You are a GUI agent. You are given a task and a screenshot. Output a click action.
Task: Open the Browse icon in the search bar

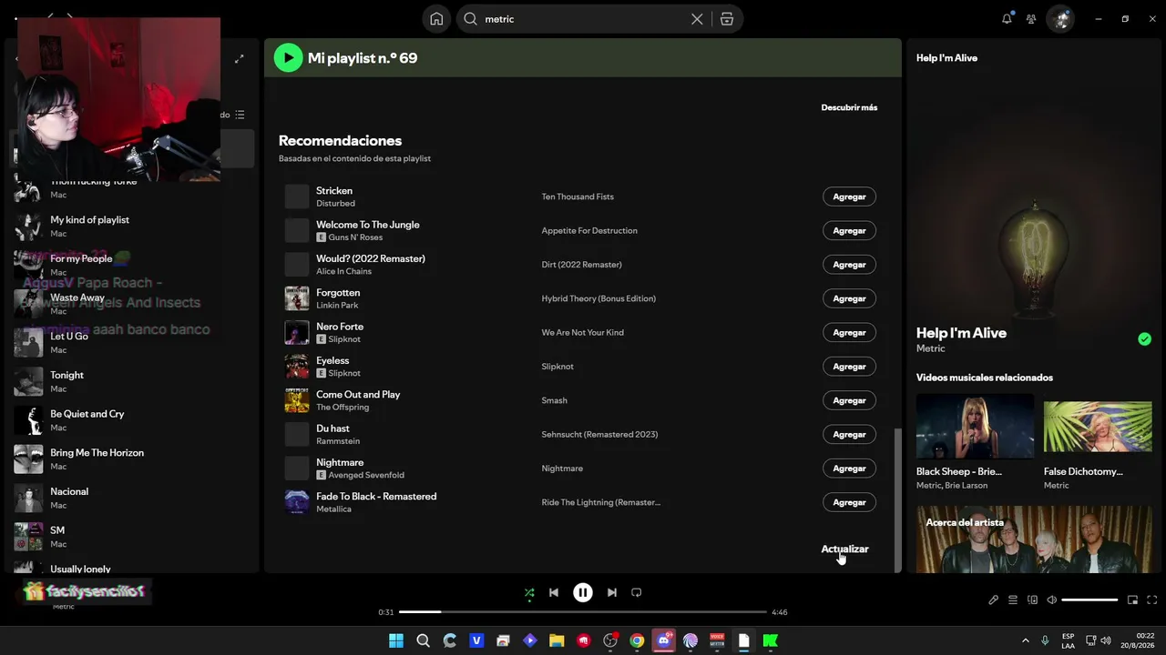(x=727, y=19)
